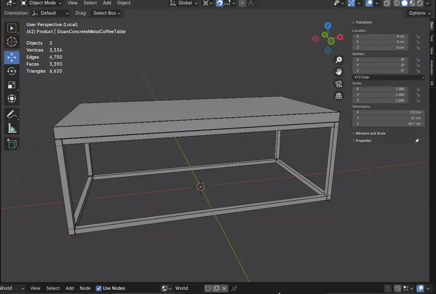
Task: Open the node editor Node menu
Action: tap(85, 288)
